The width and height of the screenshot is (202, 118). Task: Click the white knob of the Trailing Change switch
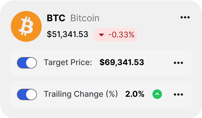click(31, 94)
